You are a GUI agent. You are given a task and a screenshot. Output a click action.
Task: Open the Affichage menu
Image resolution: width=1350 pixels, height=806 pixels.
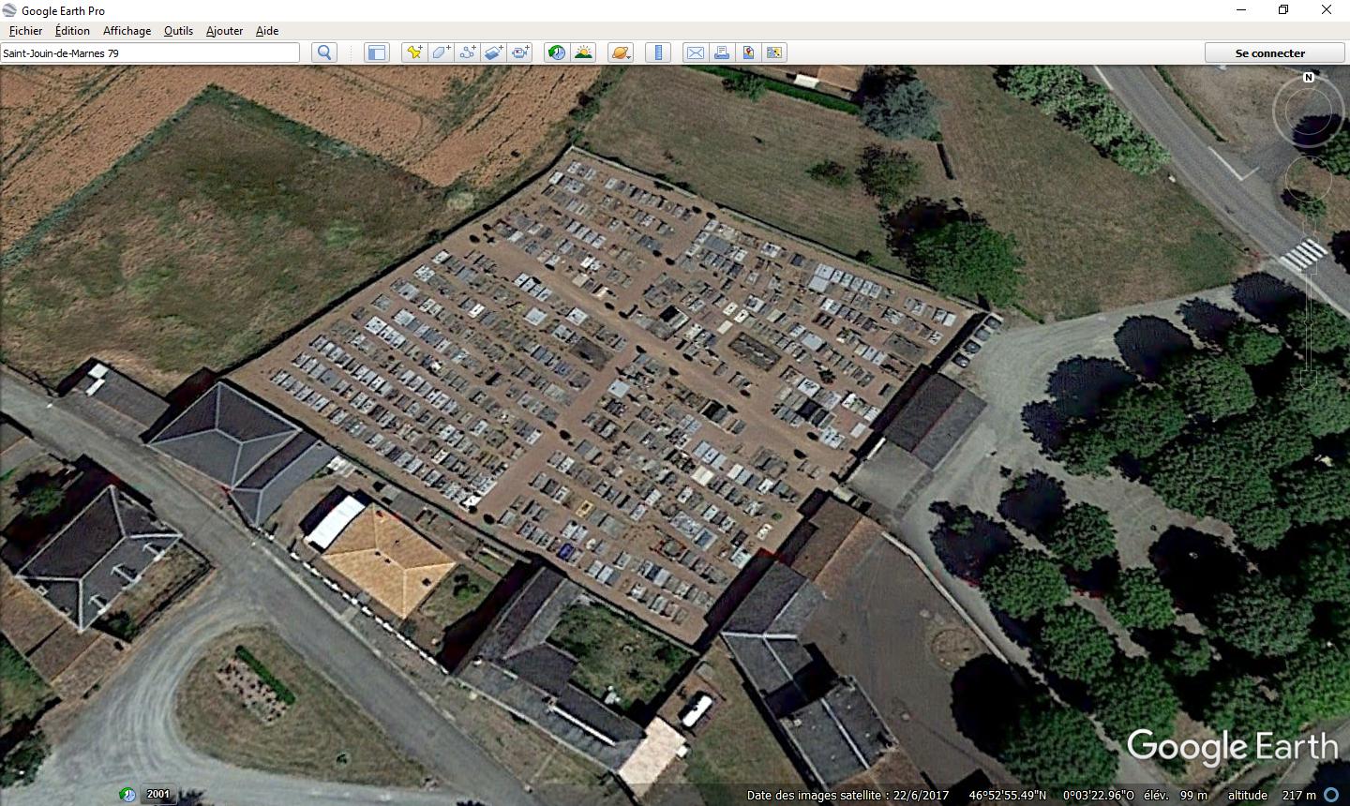pos(127,30)
